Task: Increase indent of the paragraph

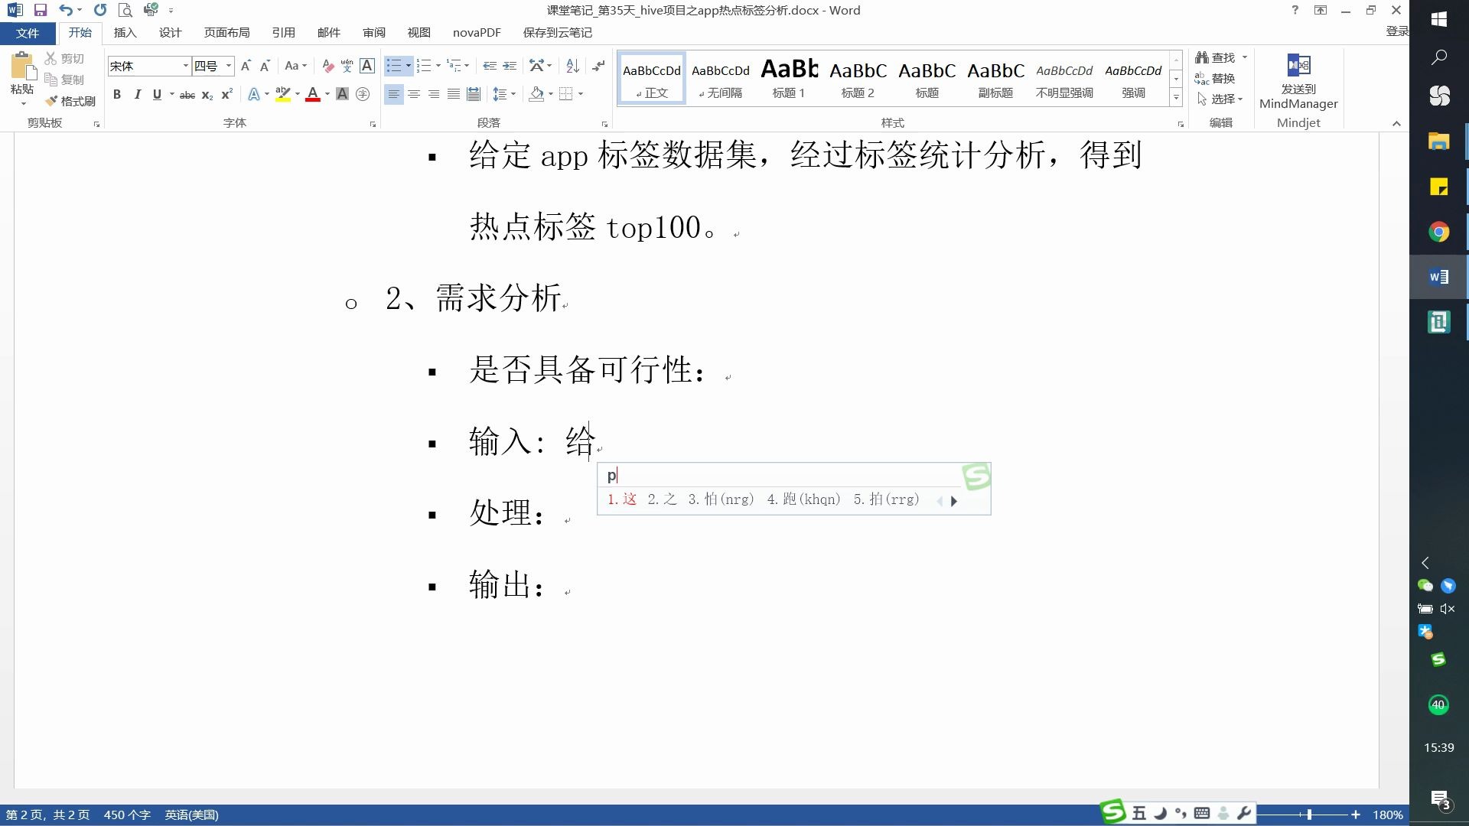Action: pyautogui.click(x=510, y=66)
